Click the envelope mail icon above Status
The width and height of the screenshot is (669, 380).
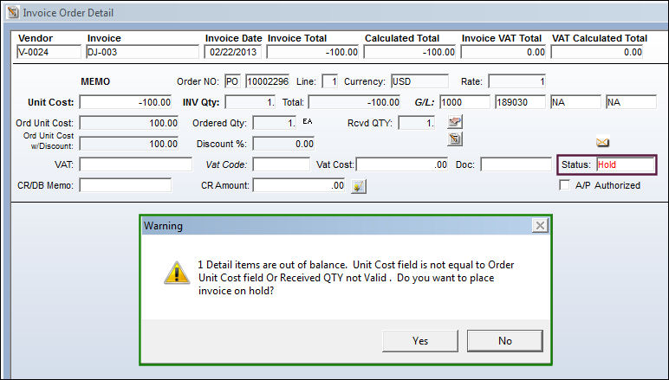tap(602, 142)
